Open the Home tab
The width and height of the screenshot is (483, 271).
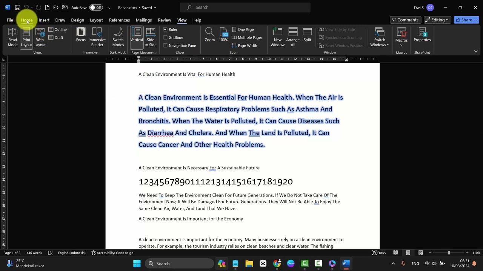click(27, 20)
